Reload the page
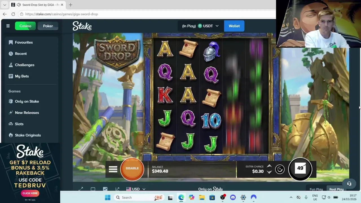 [x=13, y=14]
